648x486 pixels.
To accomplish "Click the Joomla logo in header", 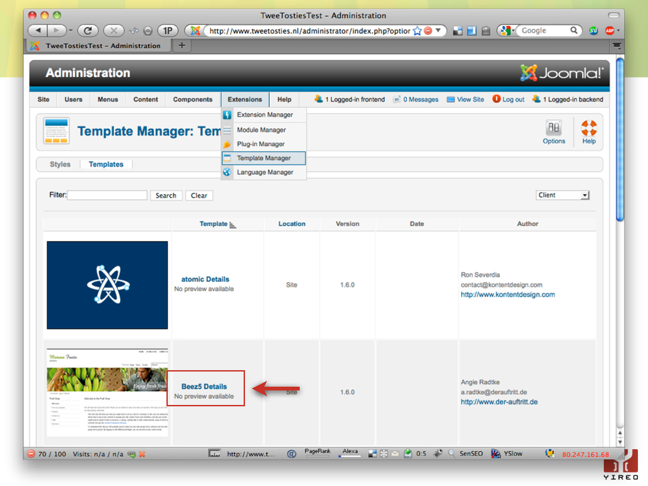I will pyautogui.click(x=562, y=73).
